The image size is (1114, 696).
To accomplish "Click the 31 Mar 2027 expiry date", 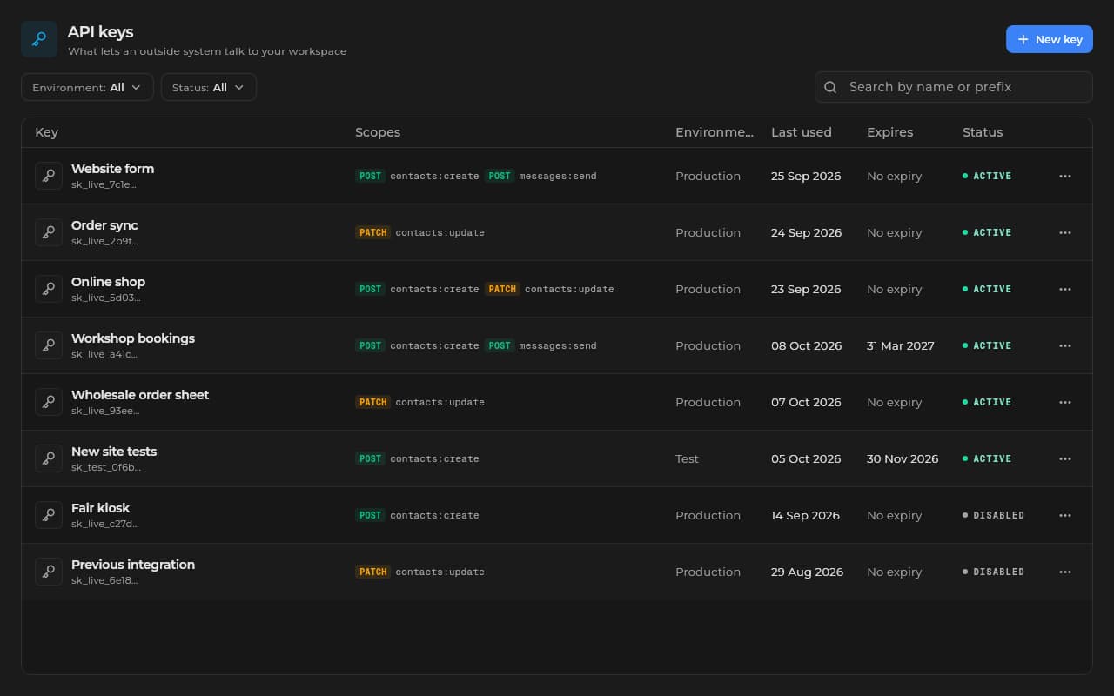I will [x=901, y=345].
